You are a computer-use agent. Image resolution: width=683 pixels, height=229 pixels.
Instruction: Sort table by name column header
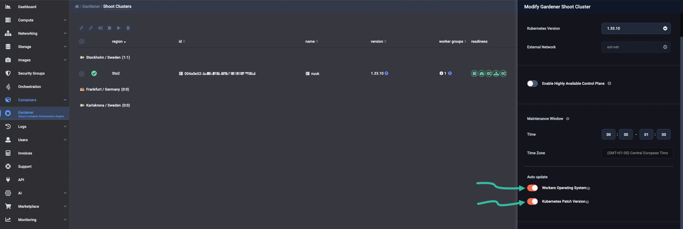click(312, 42)
